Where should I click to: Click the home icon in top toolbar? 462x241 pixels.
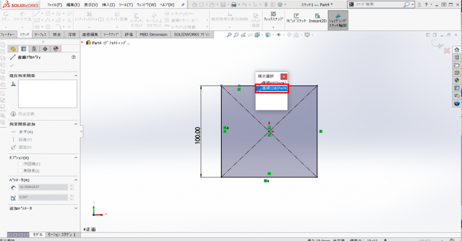coord(194,5)
